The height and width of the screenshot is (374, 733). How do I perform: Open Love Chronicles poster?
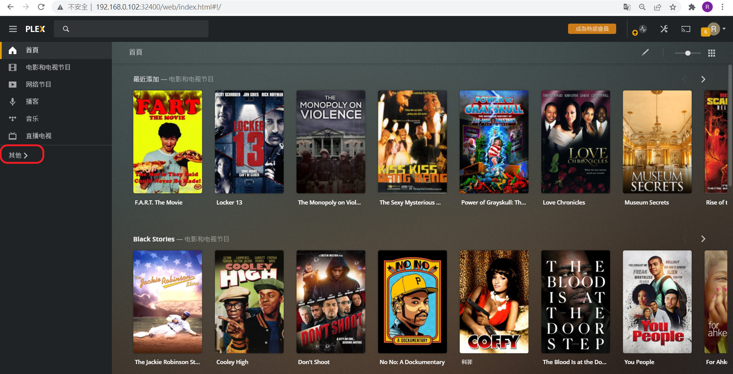click(576, 142)
